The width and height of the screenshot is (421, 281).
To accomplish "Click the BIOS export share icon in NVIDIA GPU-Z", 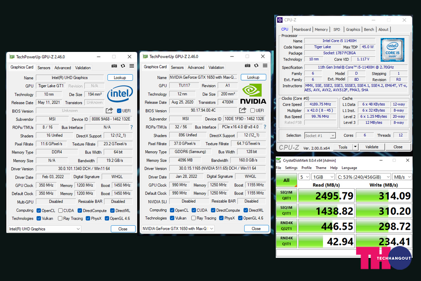I will point(242,110).
